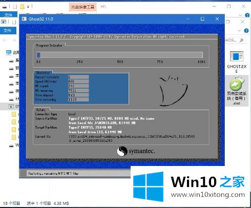Minimize the Ghost32 11.0 window
Image resolution: width=251 pixels, height=208 pixels.
pyautogui.click(x=188, y=19)
